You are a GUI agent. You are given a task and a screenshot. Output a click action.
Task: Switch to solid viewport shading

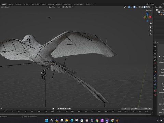click(145, 7)
